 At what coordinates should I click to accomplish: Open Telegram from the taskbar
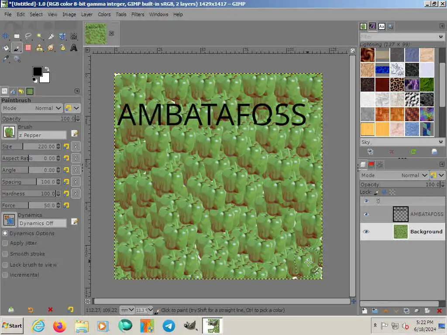click(169, 326)
